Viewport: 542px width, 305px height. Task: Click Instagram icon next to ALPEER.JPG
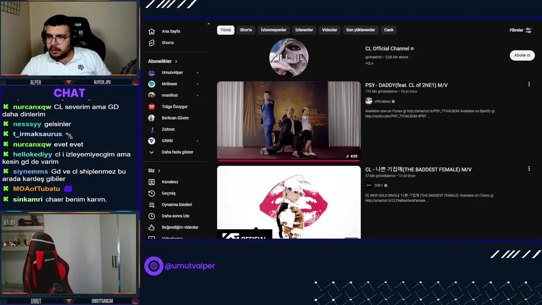coord(135,82)
